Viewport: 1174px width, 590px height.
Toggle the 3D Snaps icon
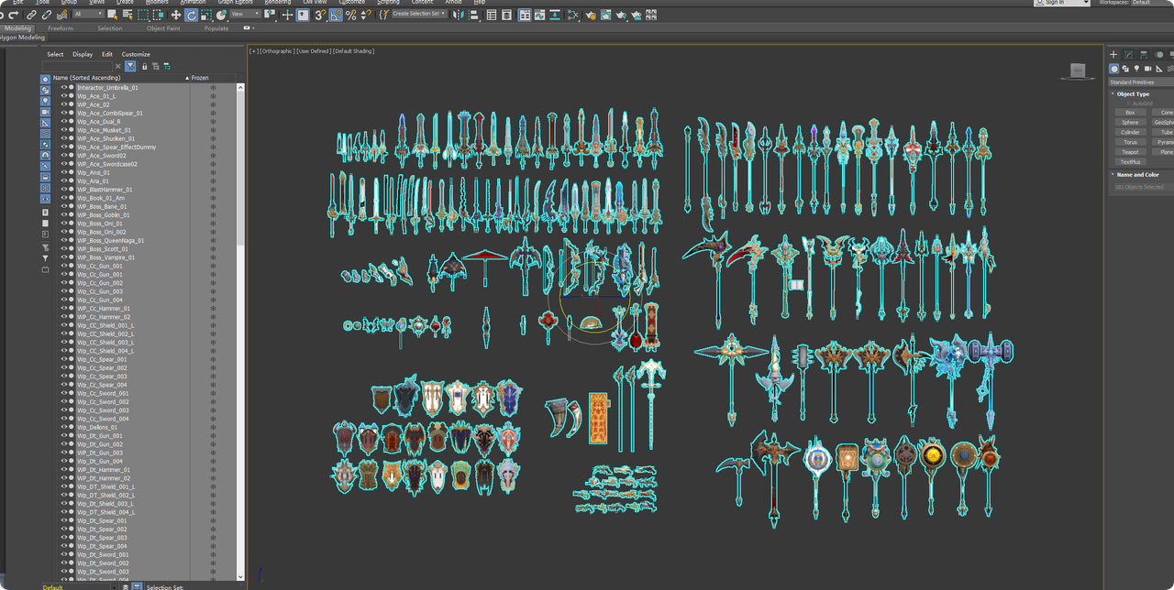tap(320, 15)
